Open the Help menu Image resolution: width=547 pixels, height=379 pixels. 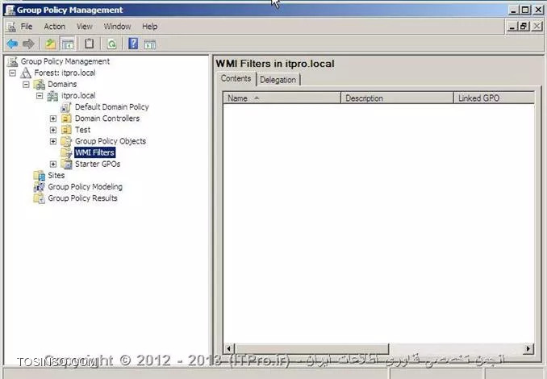click(x=149, y=27)
